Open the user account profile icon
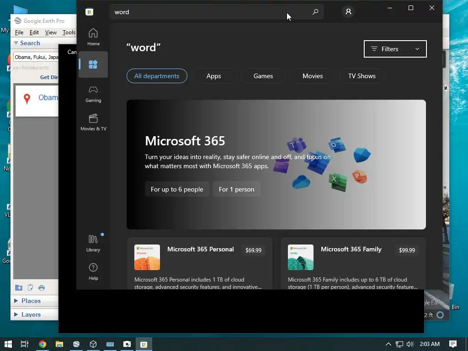This screenshot has height=351, width=468. tap(348, 11)
